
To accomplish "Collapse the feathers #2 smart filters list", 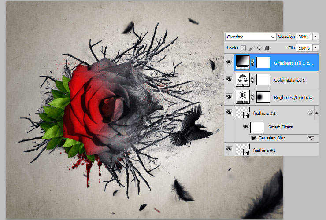I will [316, 113].
